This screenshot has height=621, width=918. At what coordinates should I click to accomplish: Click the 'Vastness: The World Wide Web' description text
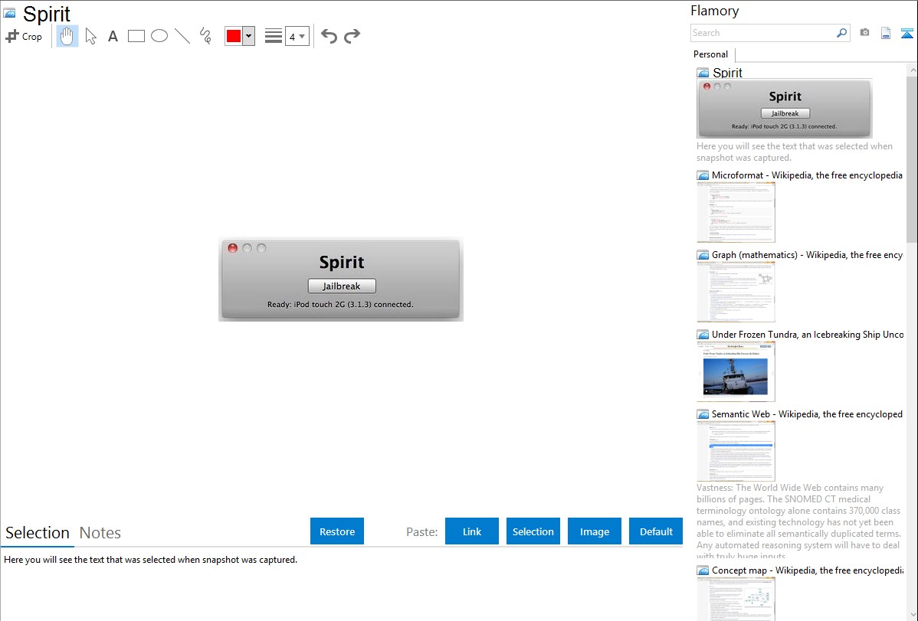(798, 521)
